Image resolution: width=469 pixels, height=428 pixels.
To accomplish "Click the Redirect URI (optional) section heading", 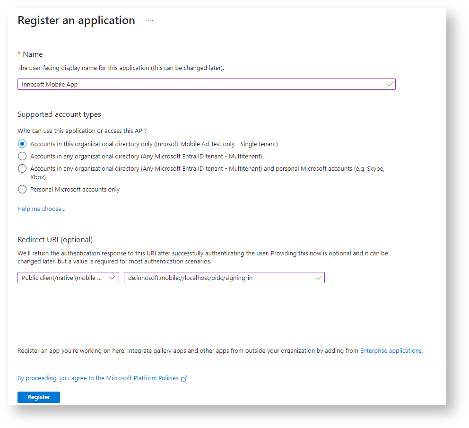I will pos(55,240).
